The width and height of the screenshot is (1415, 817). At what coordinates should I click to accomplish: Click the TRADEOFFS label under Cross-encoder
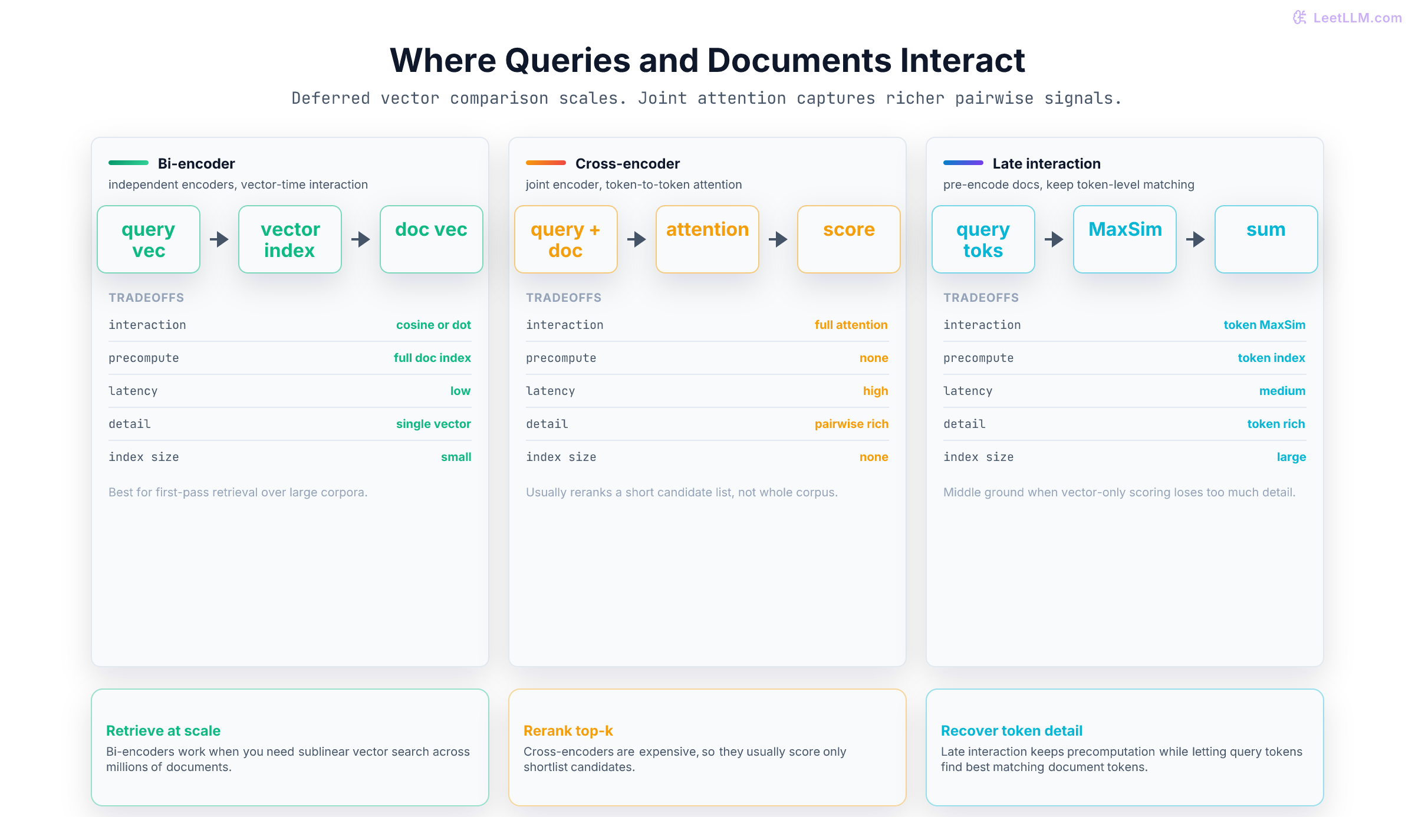564,298
